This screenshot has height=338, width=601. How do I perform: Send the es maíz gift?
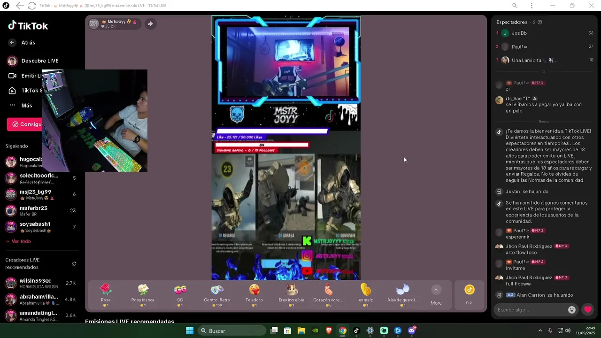coord(366,296)
